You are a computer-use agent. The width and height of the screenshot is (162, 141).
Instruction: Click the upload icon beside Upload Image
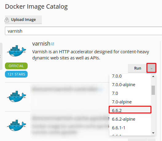[7, 20]
